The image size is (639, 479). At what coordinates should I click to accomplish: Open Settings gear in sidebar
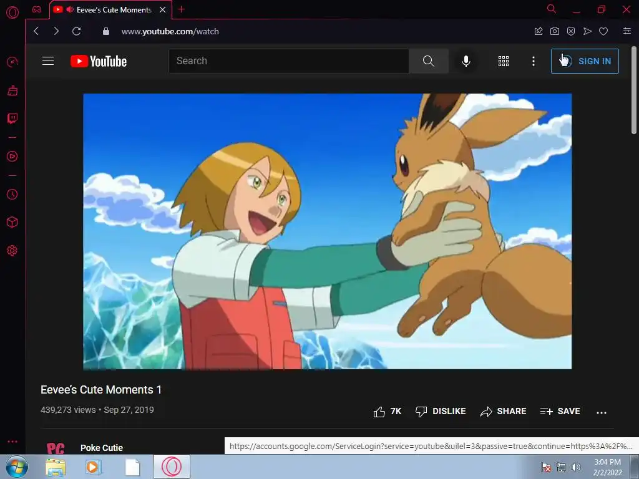pos(12,251)
